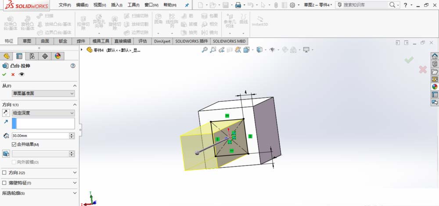The height and width of the screenshot is (206, 439).
Task: Open the View Settings monitor icon
Action: coord(306,50)
